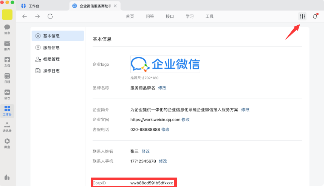Click the 企业微信 logo image
This screenshot has width=325, height=187.
pos(165,64)
